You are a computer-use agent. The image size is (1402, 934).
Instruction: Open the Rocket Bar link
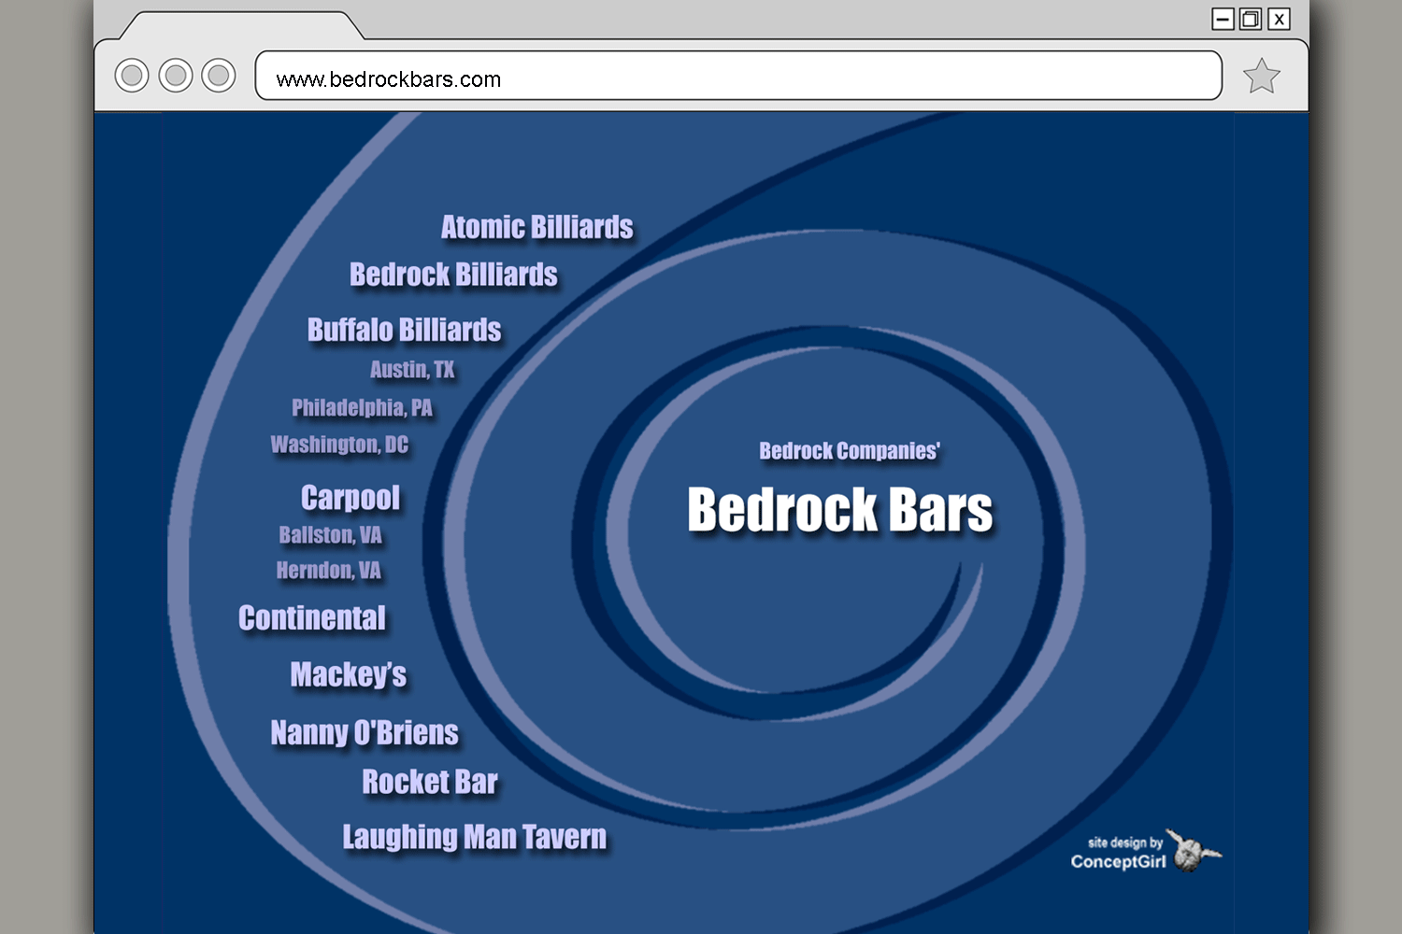point(430,782)
